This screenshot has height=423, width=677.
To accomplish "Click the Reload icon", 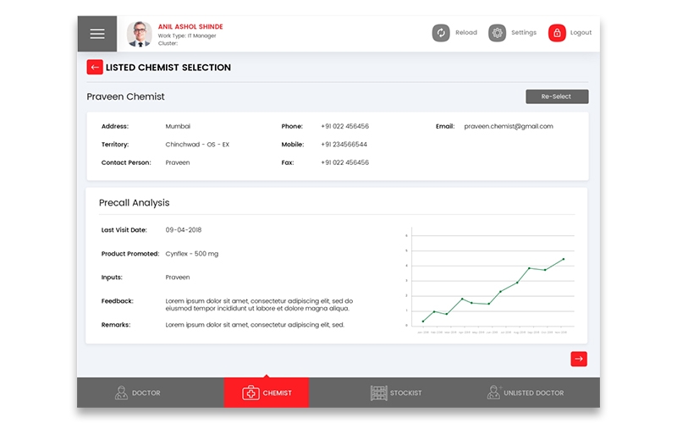I will [x=441, y=33].
